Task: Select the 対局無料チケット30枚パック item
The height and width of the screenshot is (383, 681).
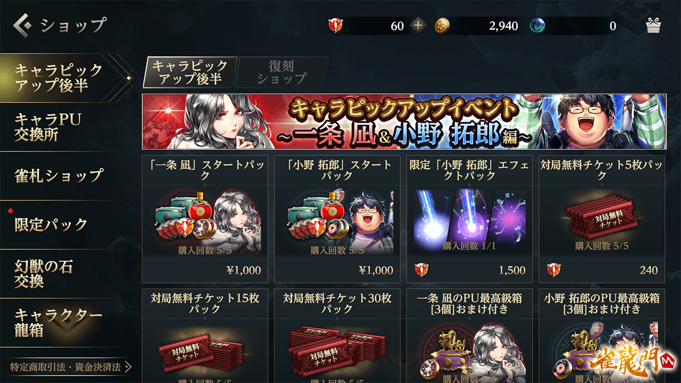Action: (x=337, y=336)
